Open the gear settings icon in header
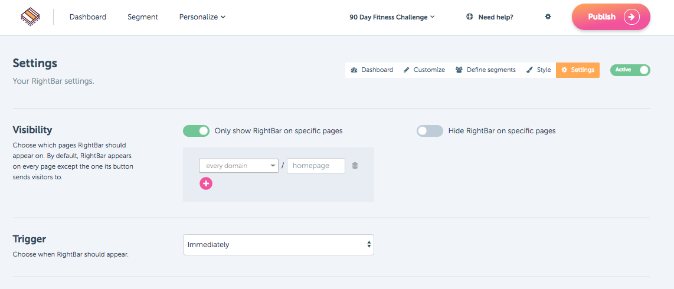Image resolution: width=674 pixels, height=289 pixels. tap(548, 17)
